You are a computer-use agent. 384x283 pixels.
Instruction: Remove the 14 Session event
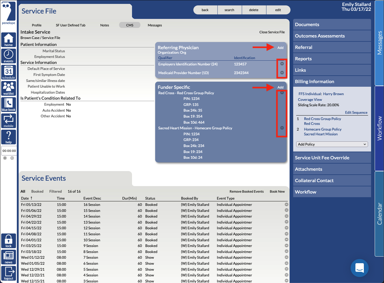tap(287, 216)
